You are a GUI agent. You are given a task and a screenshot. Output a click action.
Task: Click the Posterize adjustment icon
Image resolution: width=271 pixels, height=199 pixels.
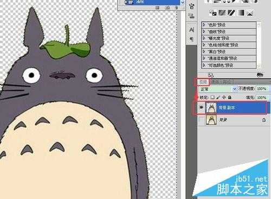point(222,13)
